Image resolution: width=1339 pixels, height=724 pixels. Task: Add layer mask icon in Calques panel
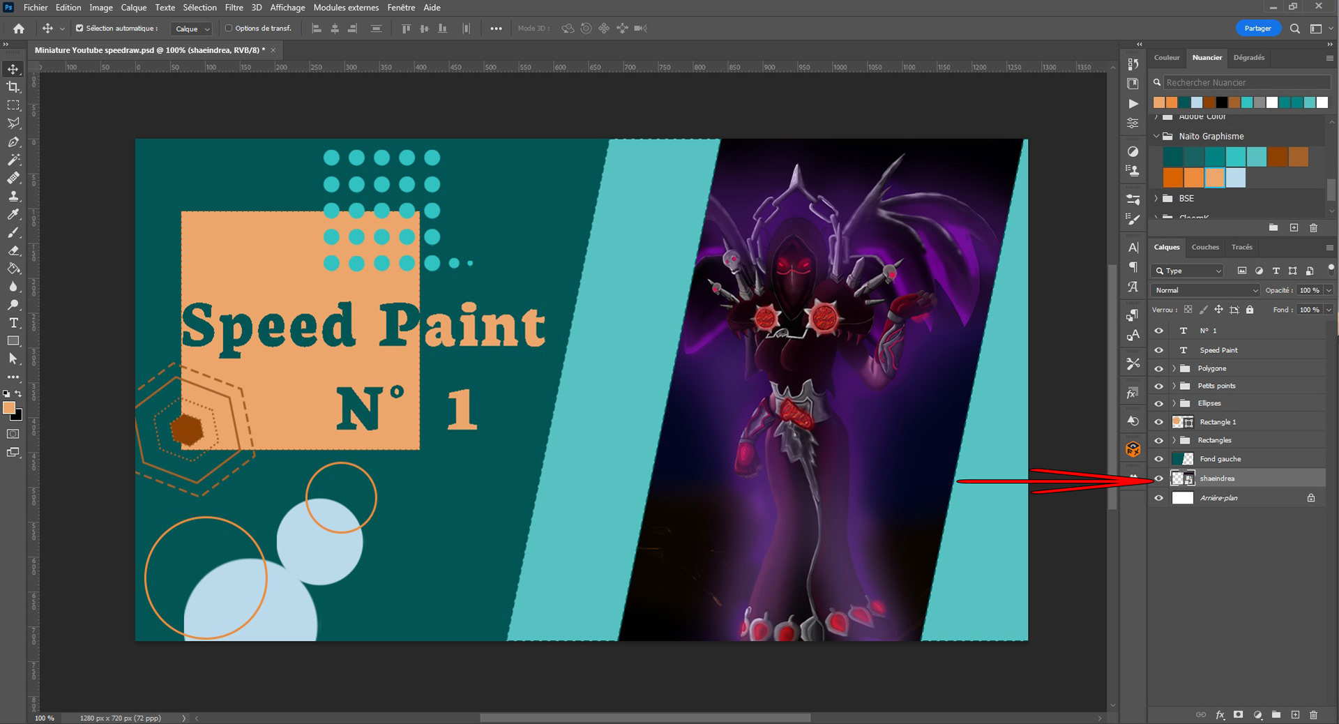[x=1239, y=715]
